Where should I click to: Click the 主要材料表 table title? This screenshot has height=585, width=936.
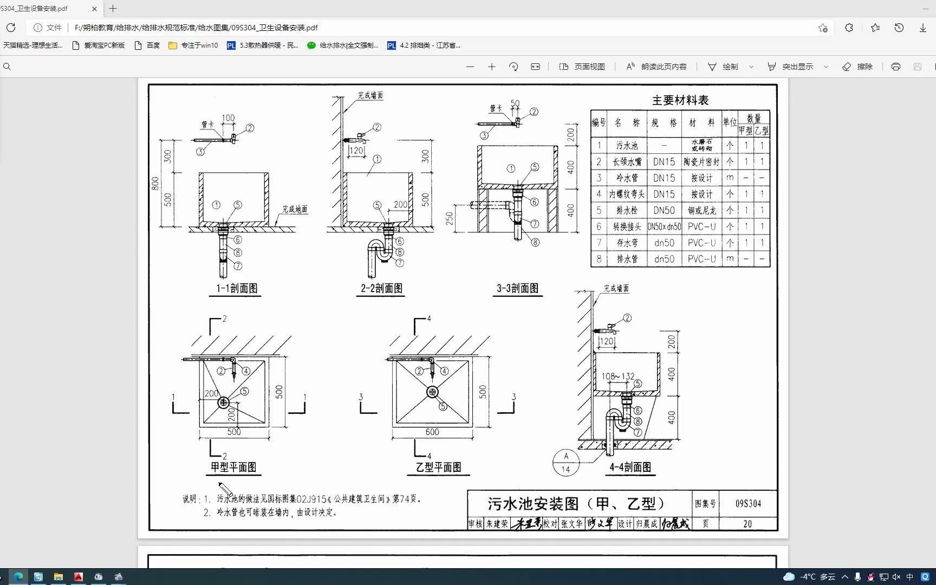(680, 100)
